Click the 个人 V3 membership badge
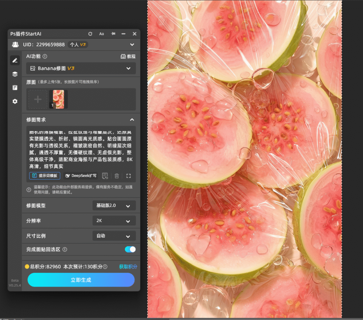Image resolution: width=363 pixels, height=320 pixels. [78, 44]
